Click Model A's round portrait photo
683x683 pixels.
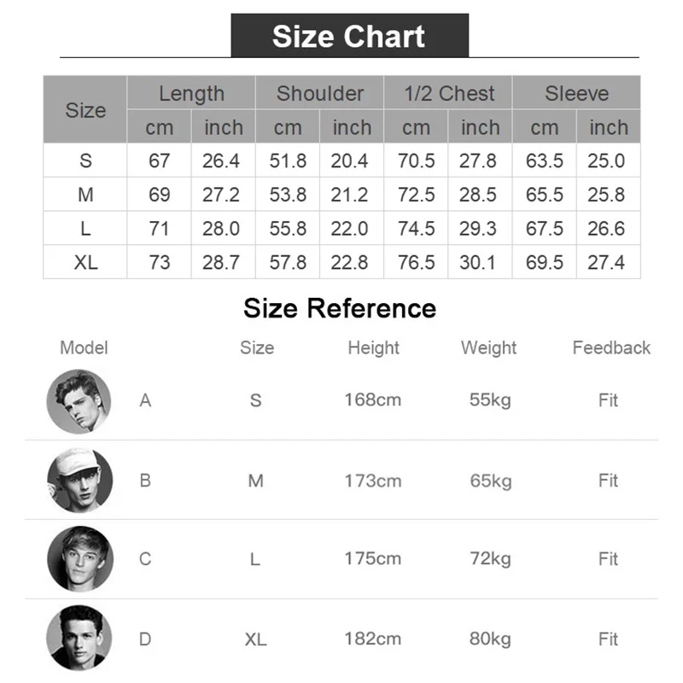79,401
